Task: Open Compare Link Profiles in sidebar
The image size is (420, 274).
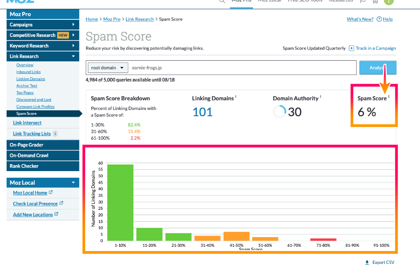Action: pos(35,106)
